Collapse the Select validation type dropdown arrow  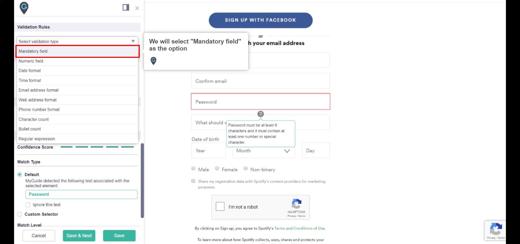[x=133, y=41]
